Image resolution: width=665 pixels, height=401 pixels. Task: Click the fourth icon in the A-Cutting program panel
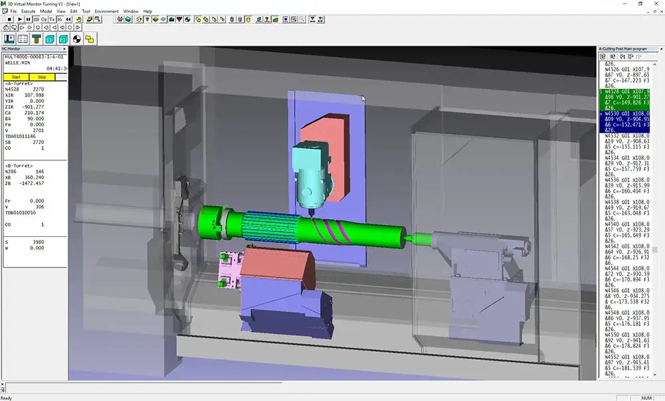(630, 56)
